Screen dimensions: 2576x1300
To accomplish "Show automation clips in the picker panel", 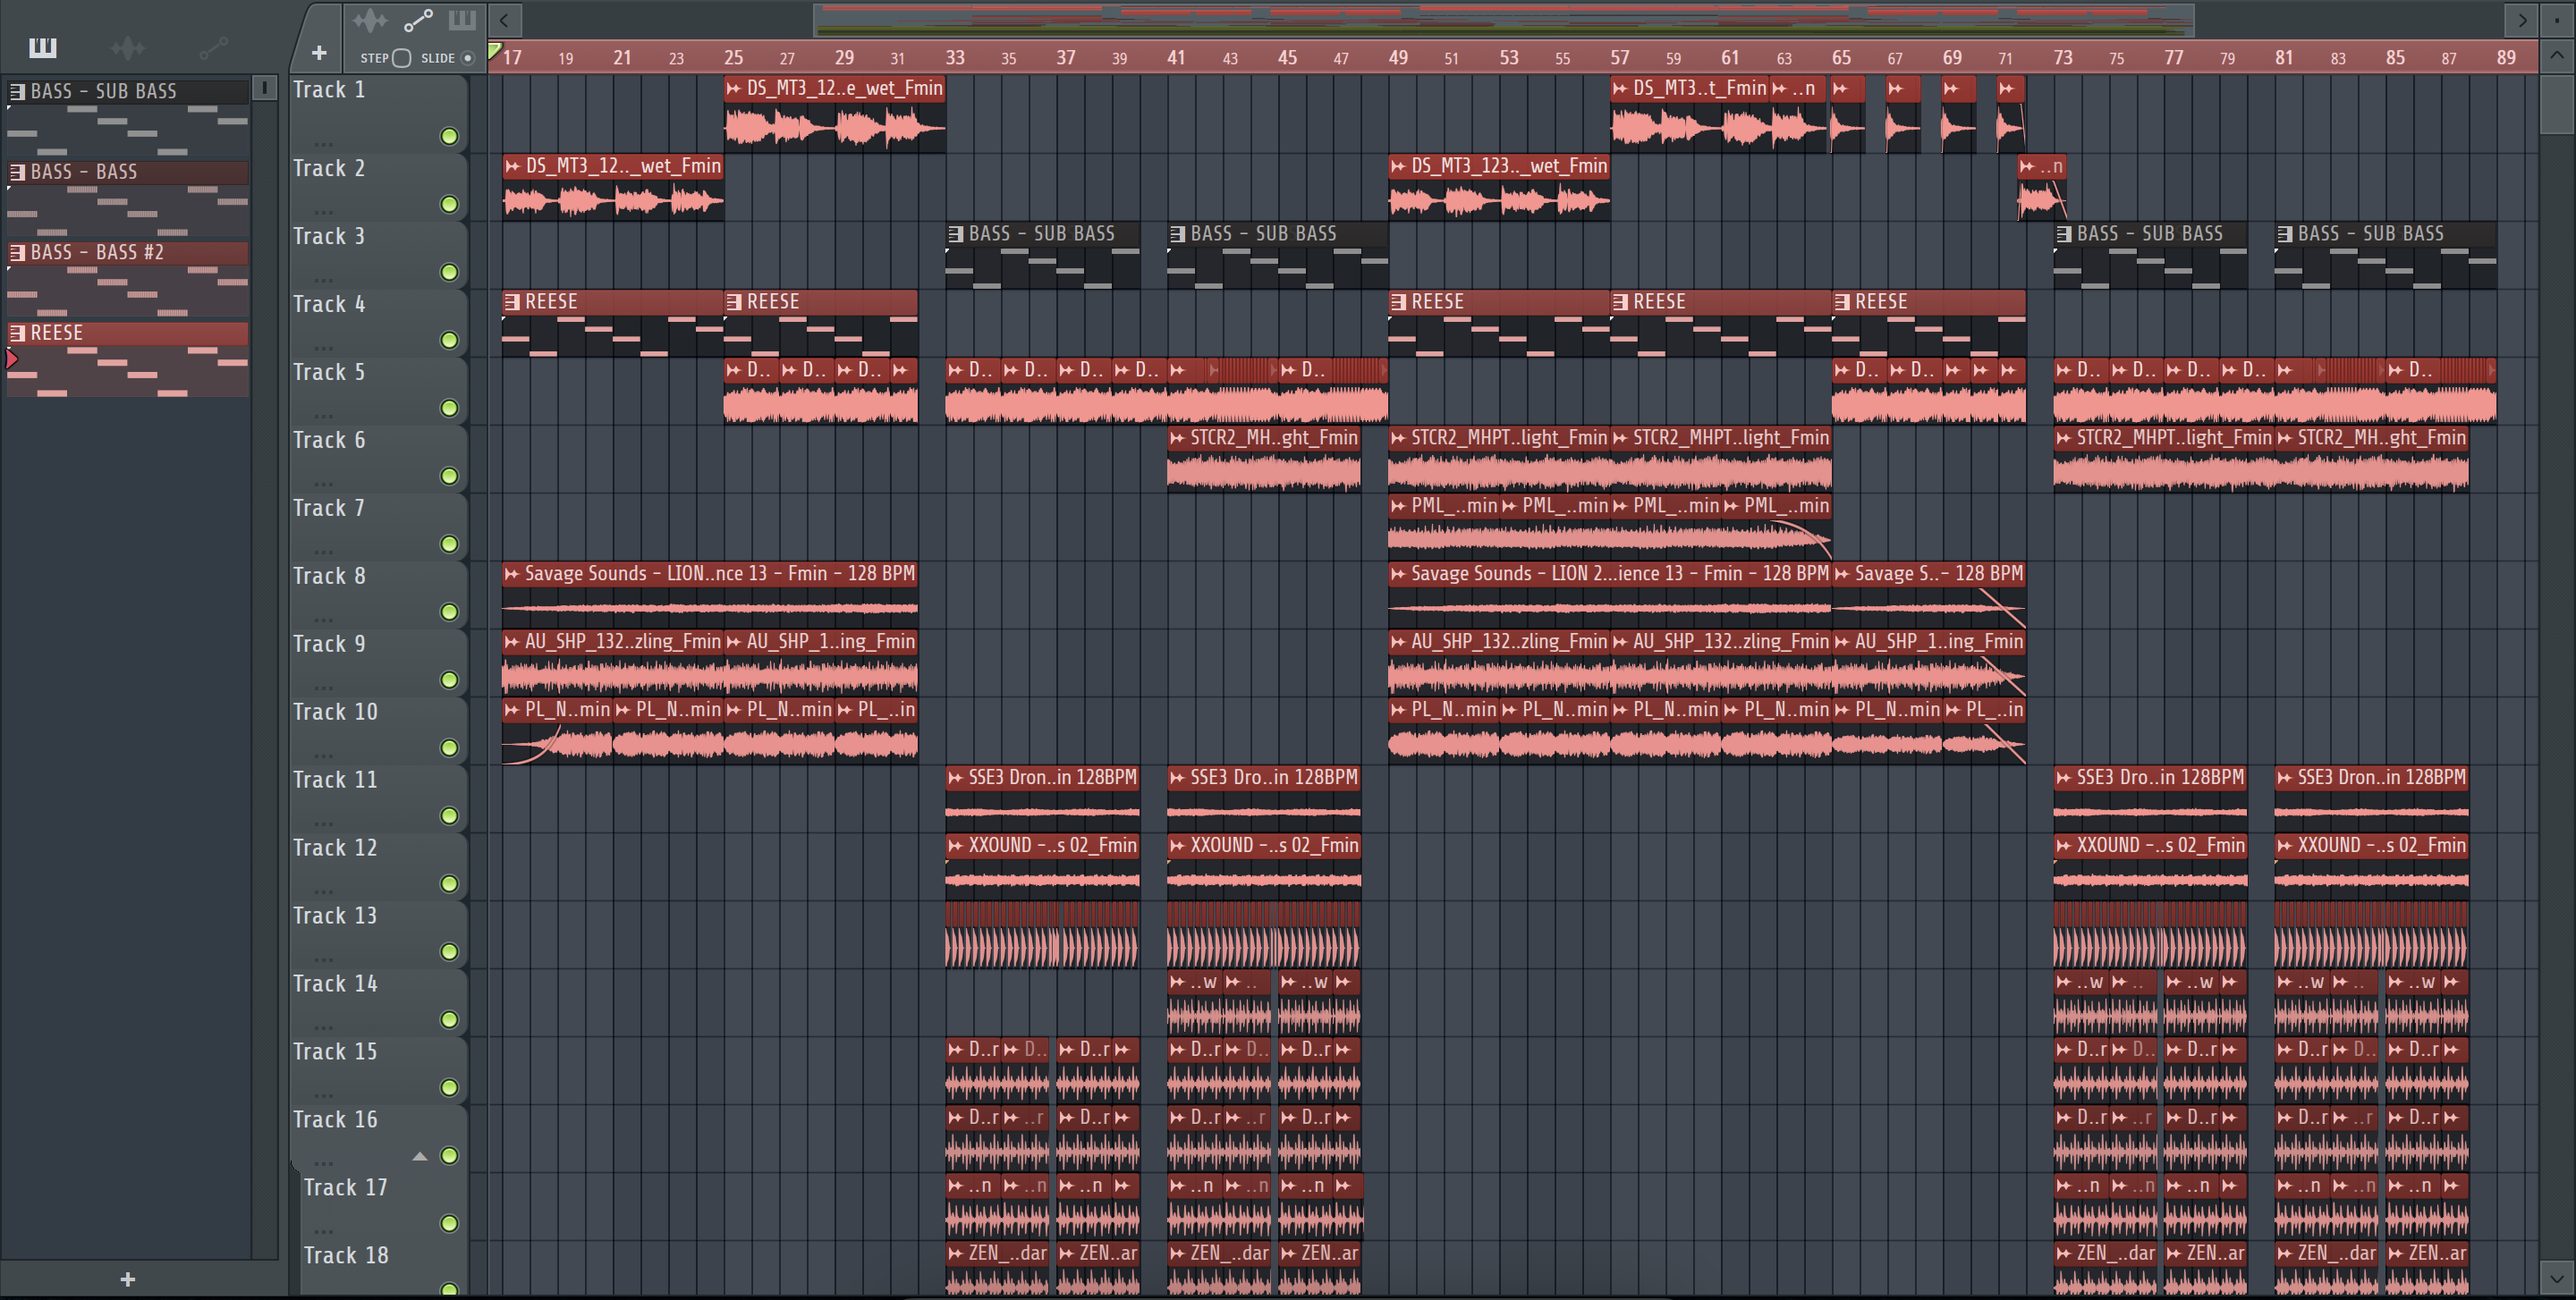I will click(213, 47).
